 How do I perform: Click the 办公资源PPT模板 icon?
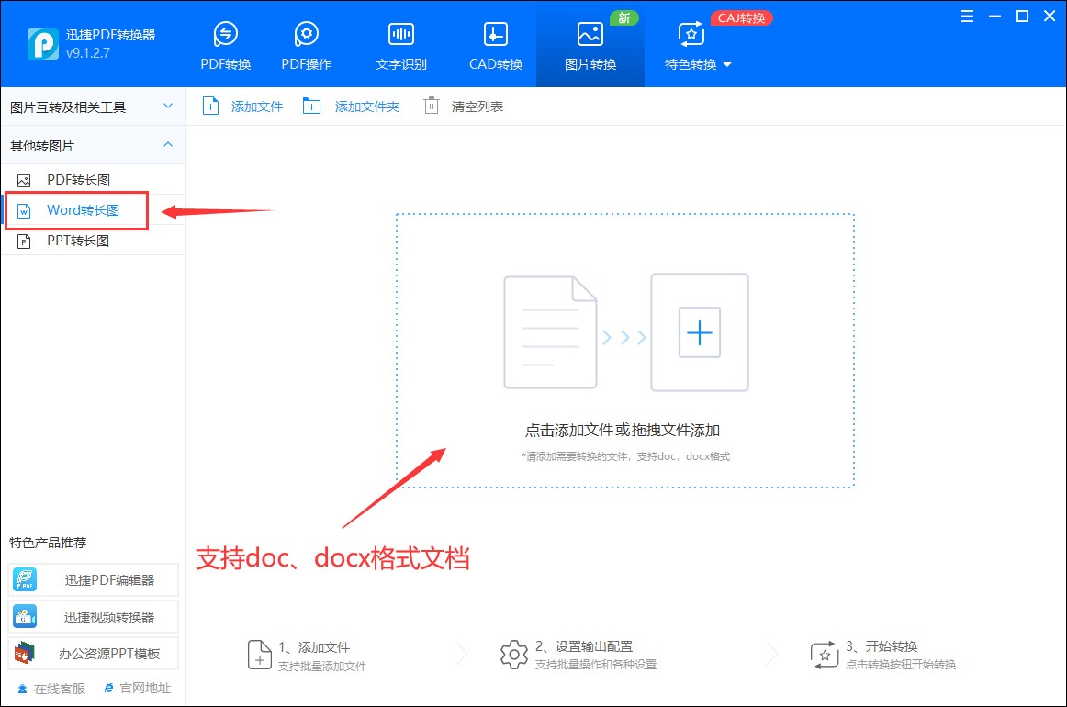[x=25, y=653]
